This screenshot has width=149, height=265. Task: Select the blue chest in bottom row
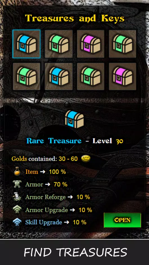click(x=59, y=76)
